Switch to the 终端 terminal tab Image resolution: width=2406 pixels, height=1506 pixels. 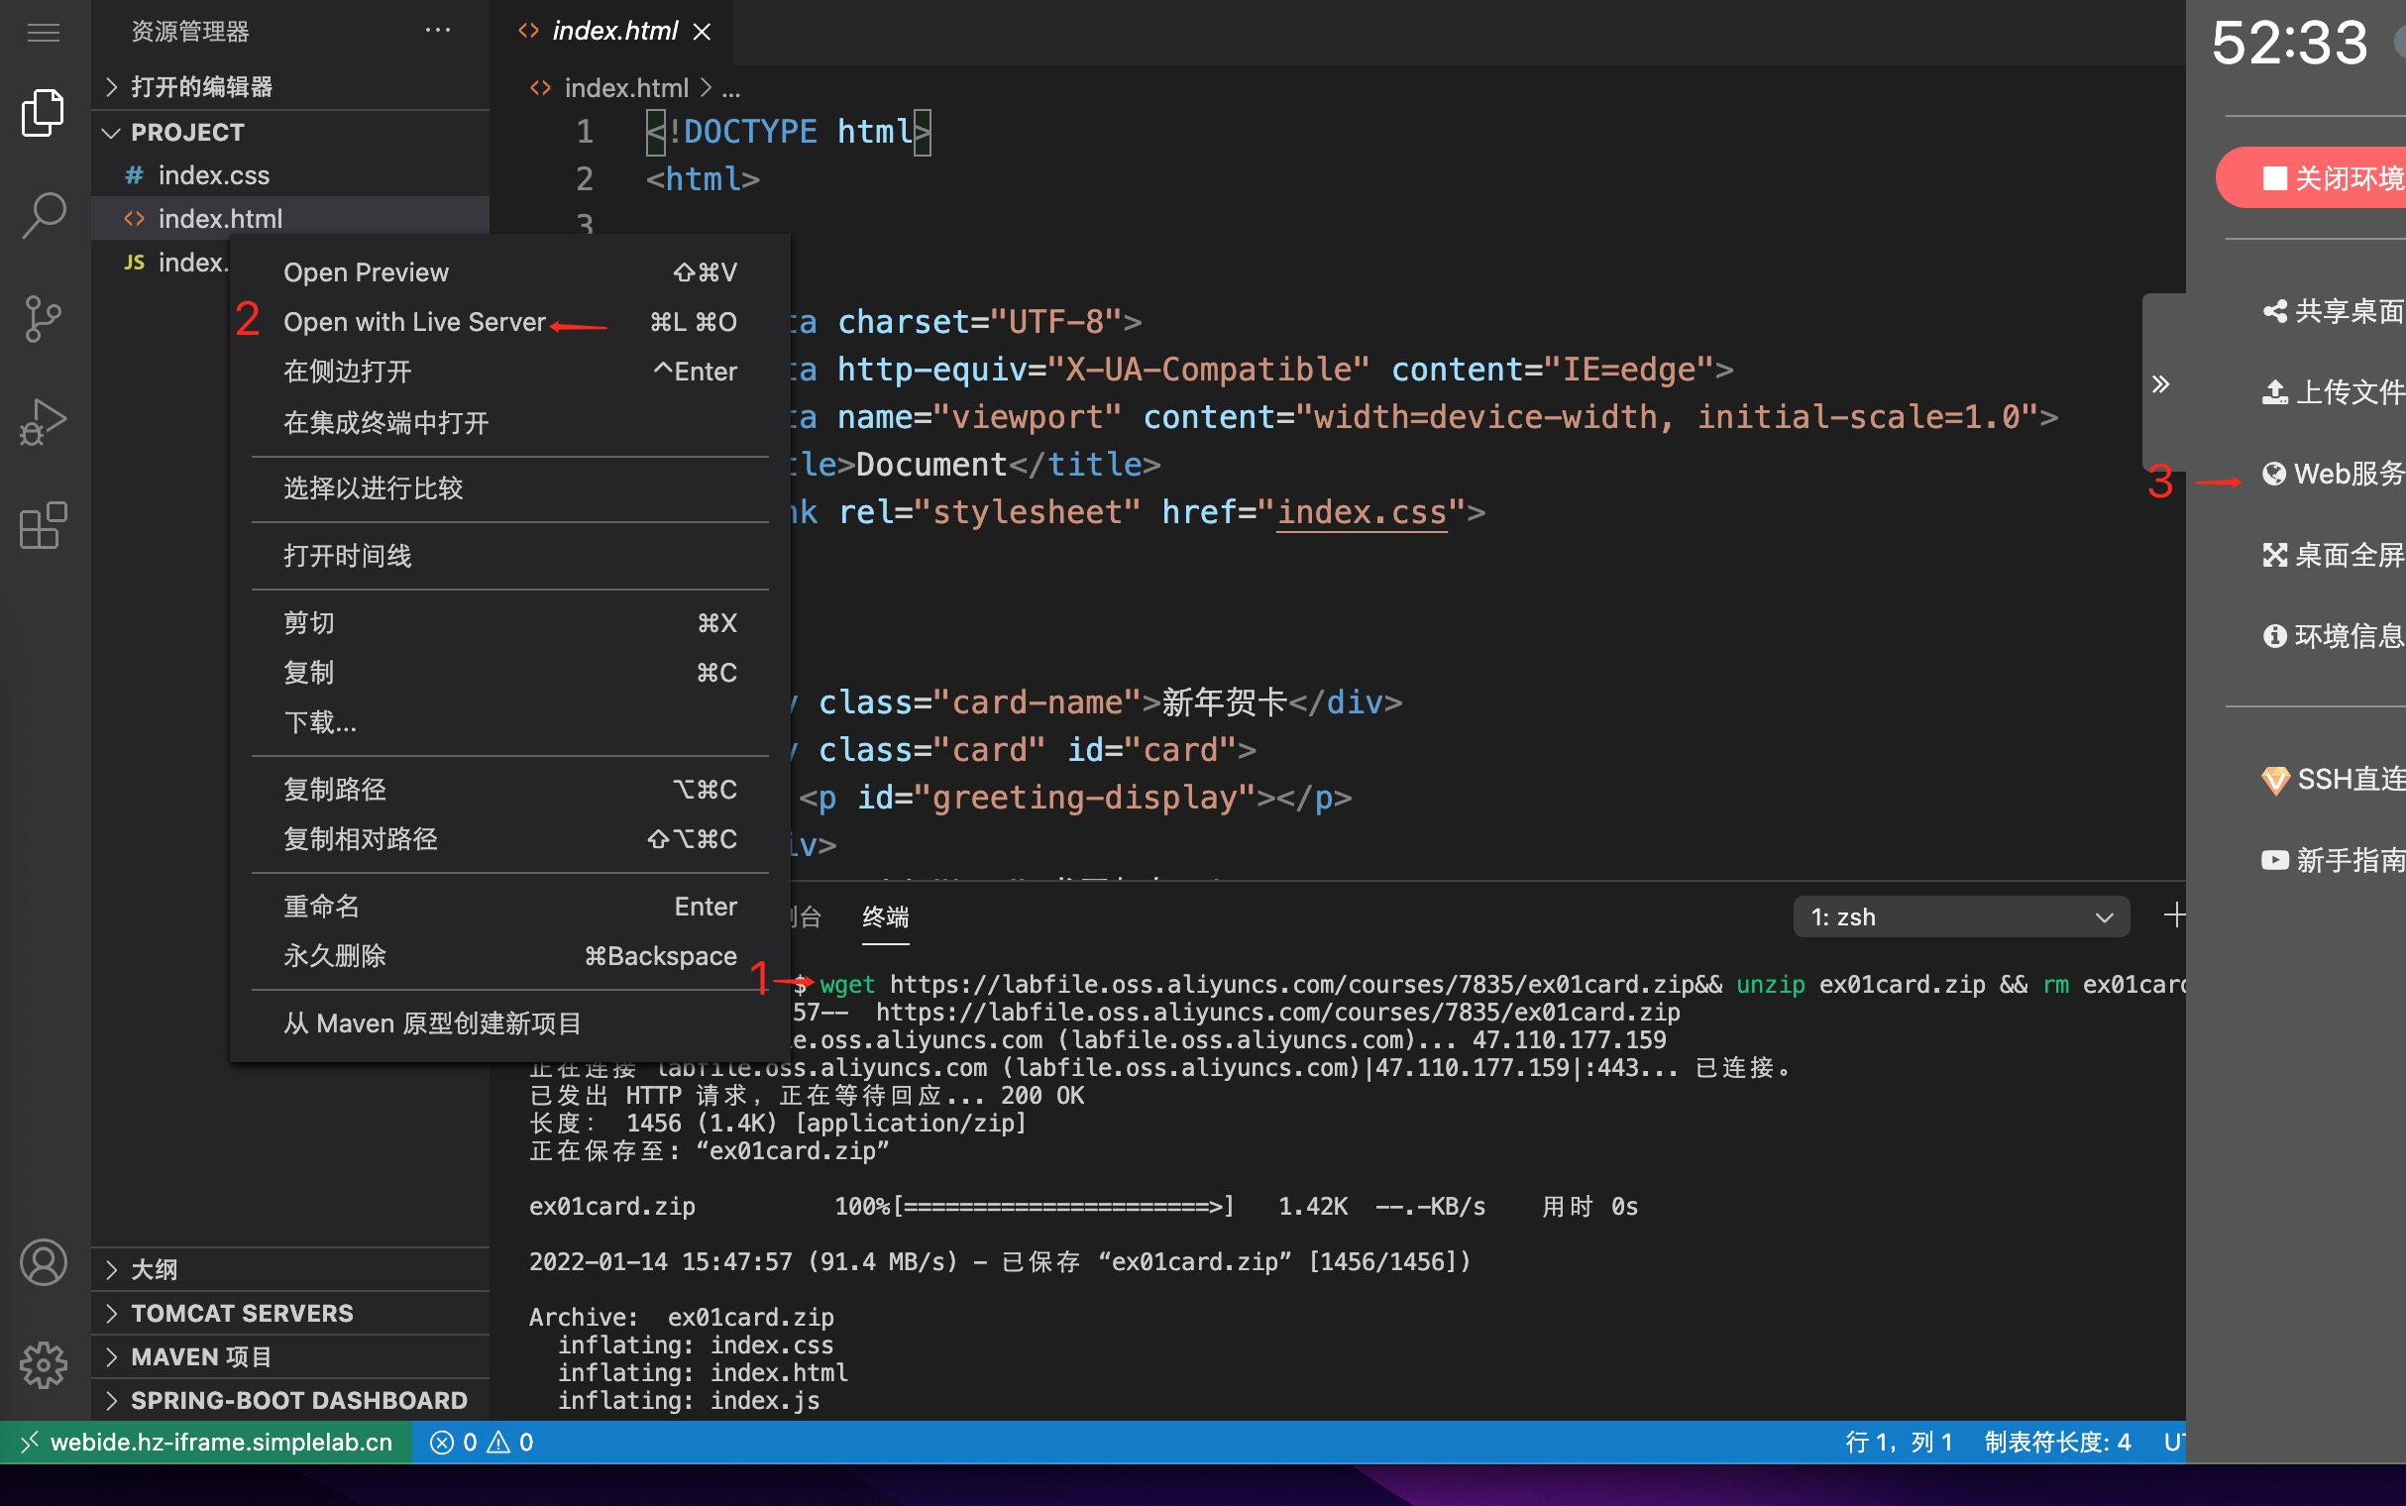click(885, 916)
